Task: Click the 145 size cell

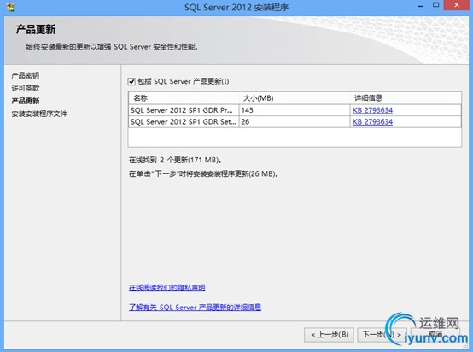Action: (x=295, y=110)
